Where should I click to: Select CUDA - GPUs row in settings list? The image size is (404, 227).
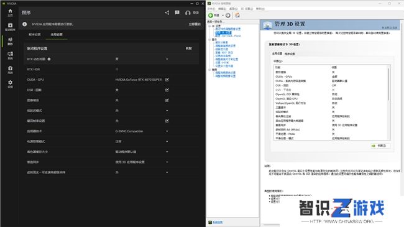click(330, 76)
